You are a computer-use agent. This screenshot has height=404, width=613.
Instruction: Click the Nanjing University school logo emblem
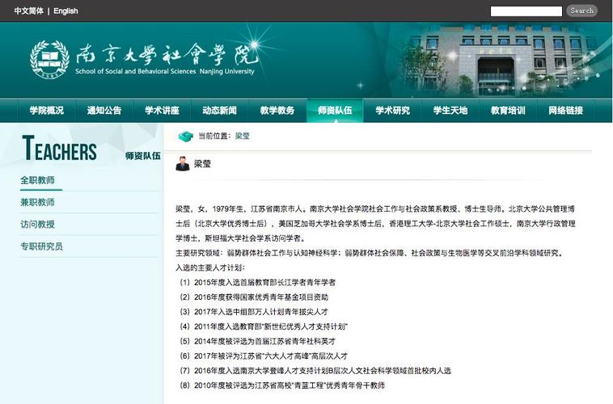[x=49, y=60]
